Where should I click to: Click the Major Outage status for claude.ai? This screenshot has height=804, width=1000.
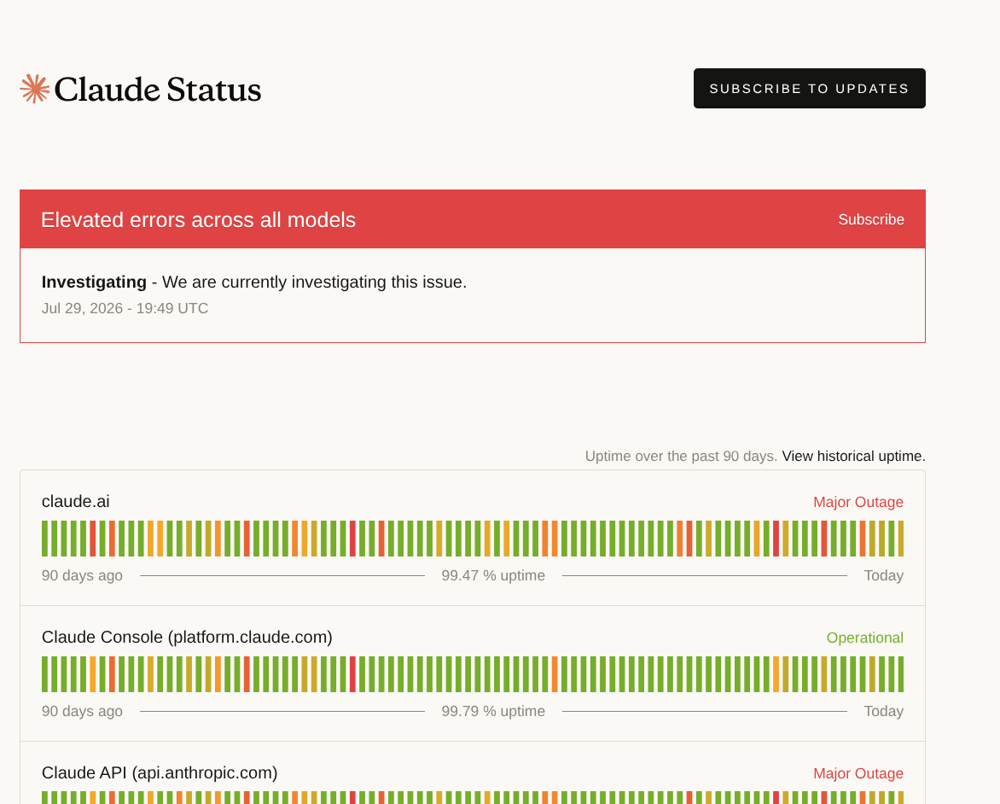point(858,502)
